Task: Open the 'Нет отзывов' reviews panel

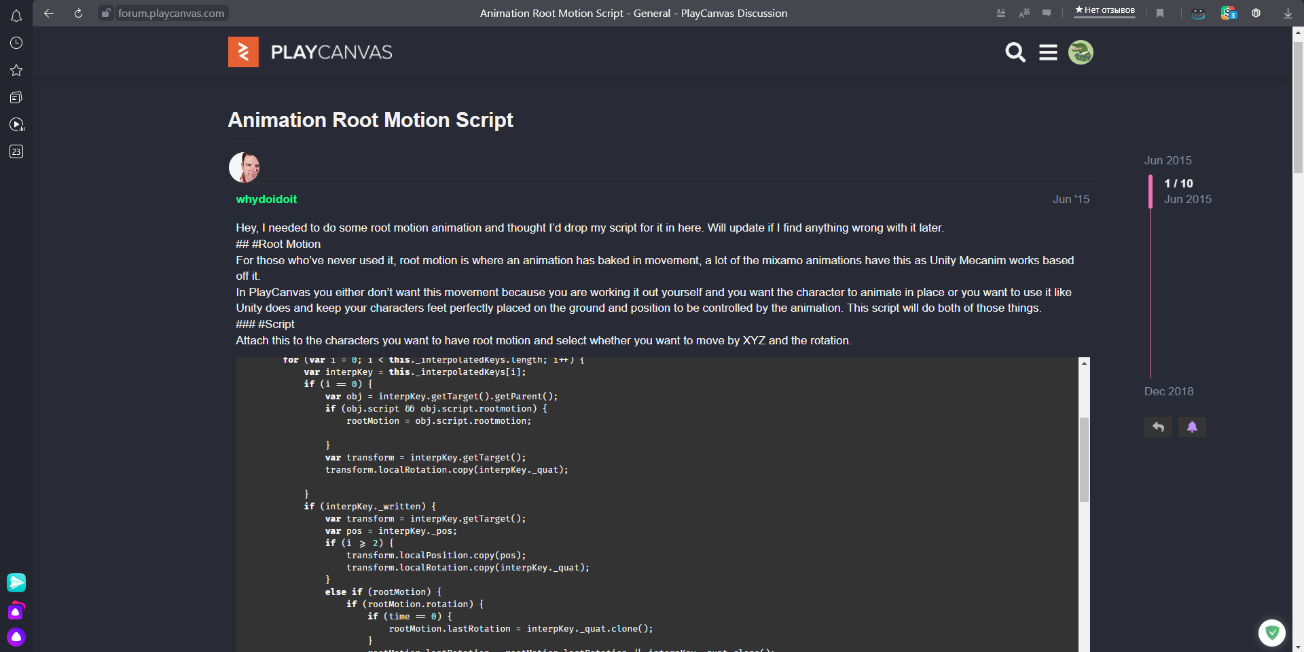Action: (1104, 12)
